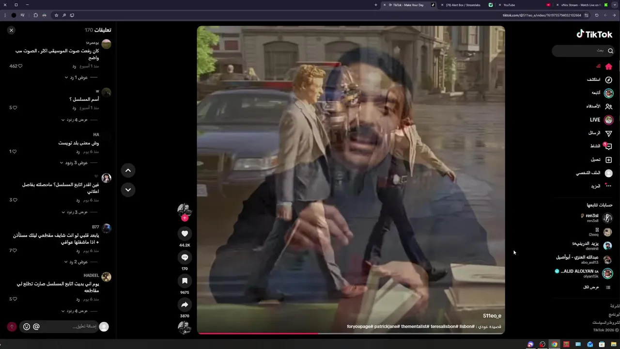
Task: Open the video comments bubble icon
Action: click(185, 257)
